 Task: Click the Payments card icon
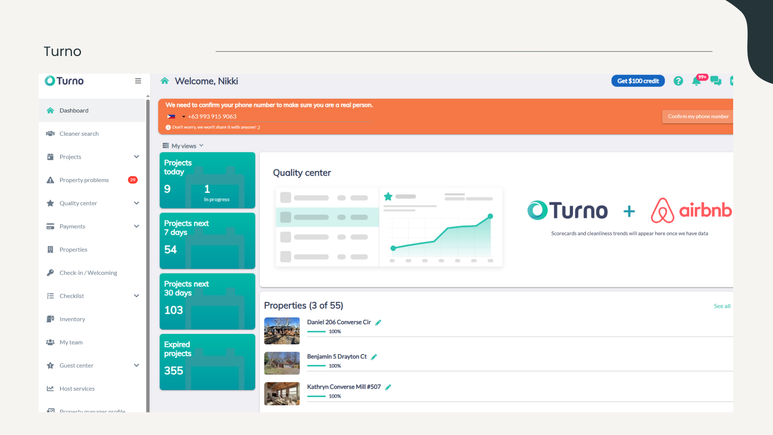(x=50, y=226)
